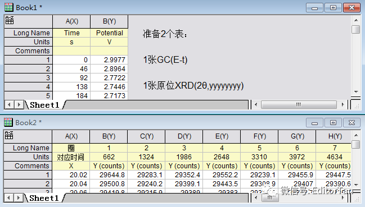Viewport: 365px width, 207px height.
Task: Close the Book1 window
Action: pos(352,8)
